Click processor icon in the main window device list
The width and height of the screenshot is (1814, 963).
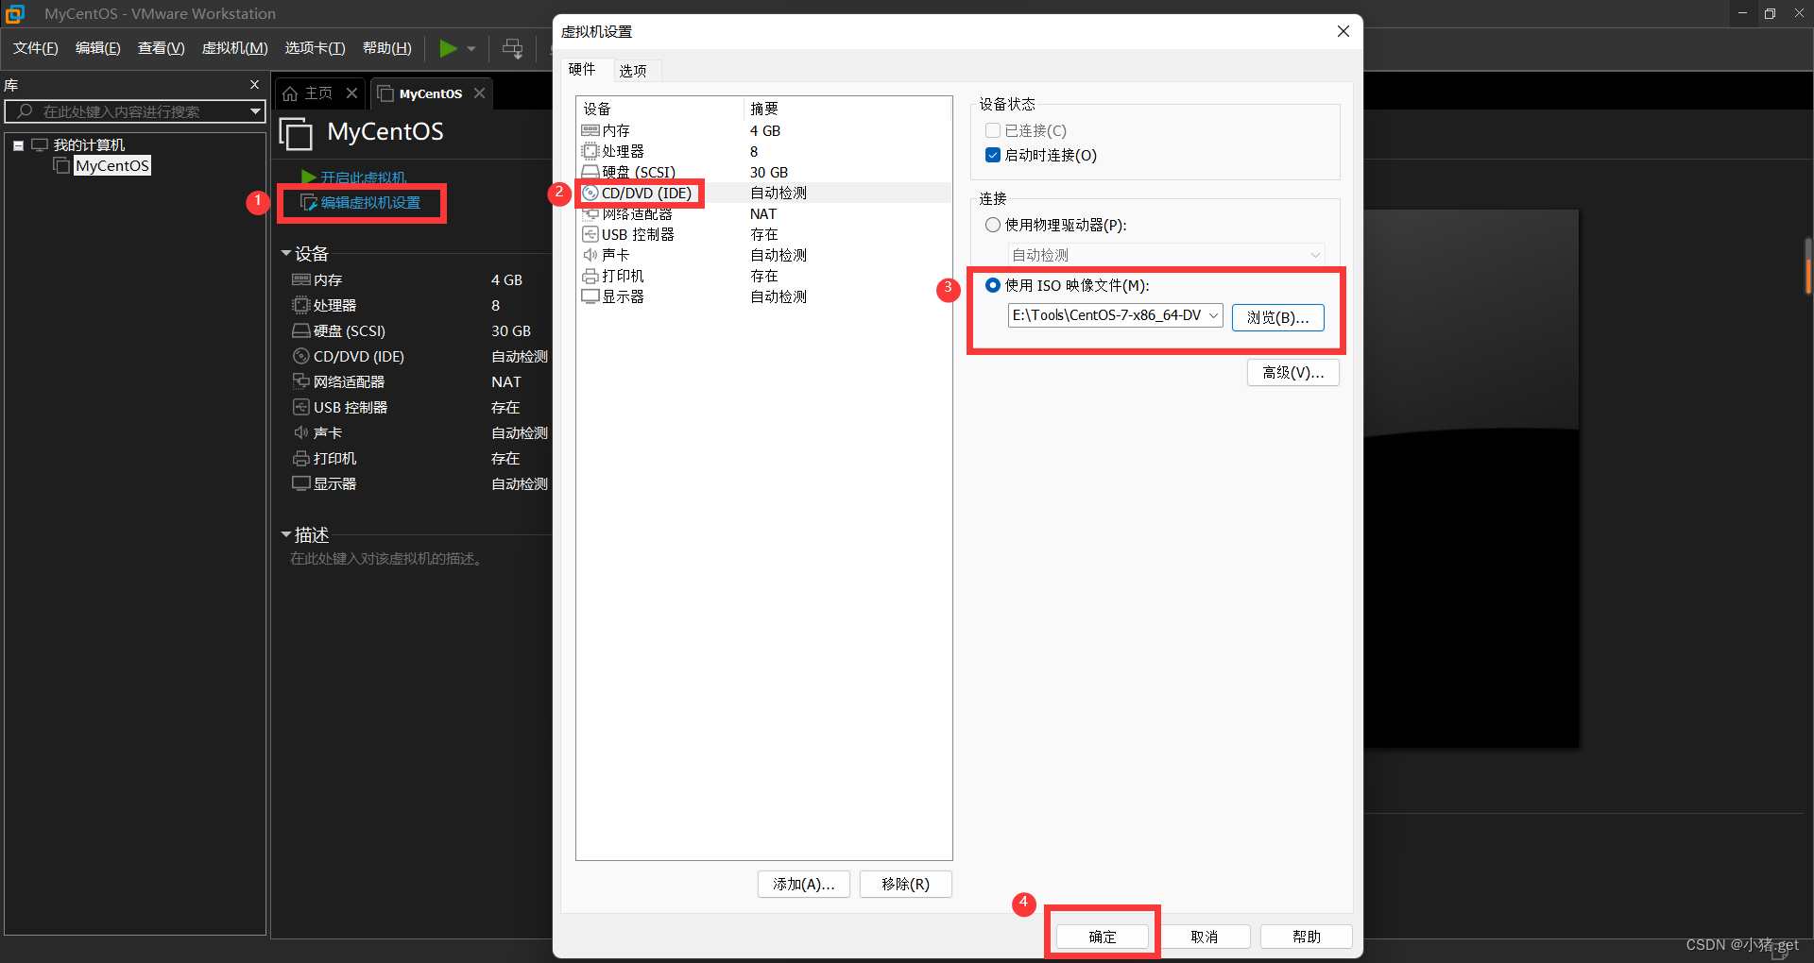pos(301,305)
